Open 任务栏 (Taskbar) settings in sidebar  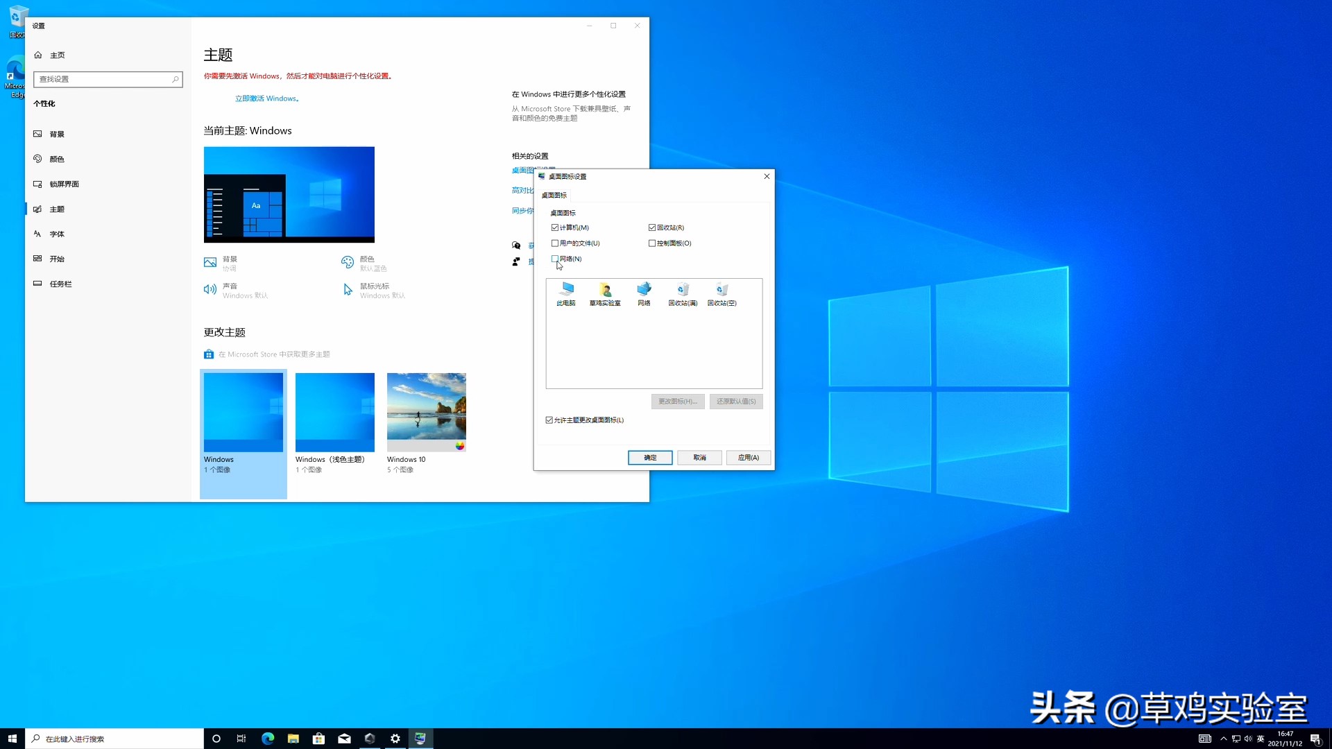coord(60,283)
